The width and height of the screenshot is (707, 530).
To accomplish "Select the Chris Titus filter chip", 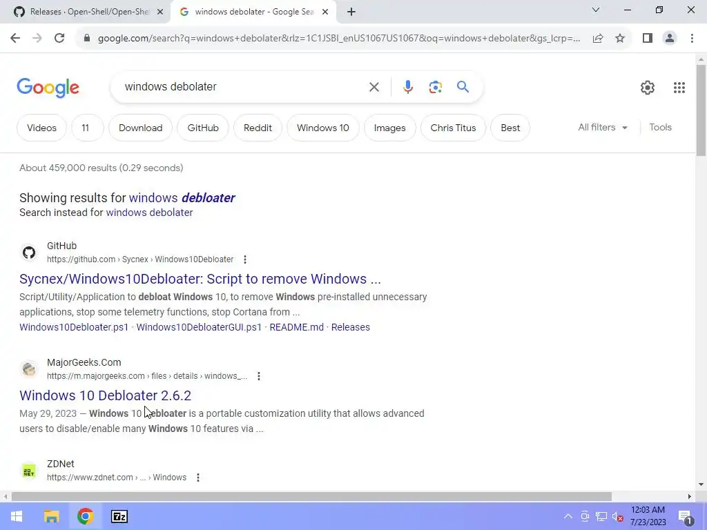I will point(453,128).
